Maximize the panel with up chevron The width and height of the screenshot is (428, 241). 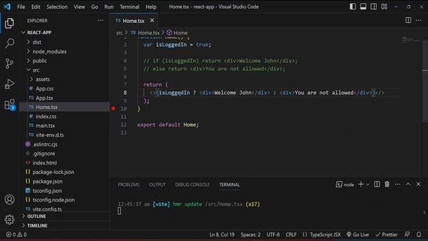(x=408, y=185)
